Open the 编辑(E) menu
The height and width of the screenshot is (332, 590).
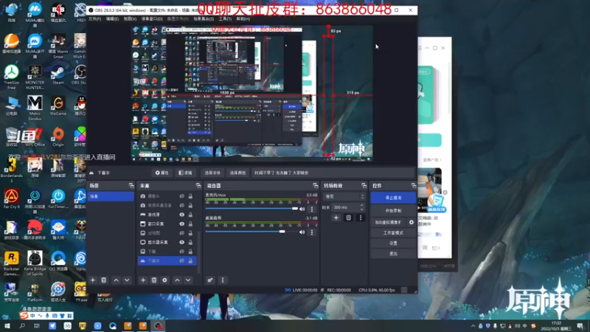tap(112, 19)
